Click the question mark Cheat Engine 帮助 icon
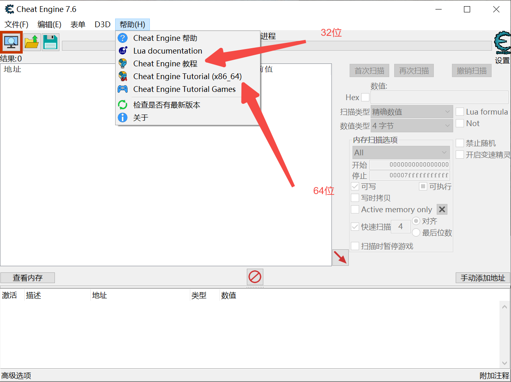Viewport: 511px width, 382px height. (123, 38)
